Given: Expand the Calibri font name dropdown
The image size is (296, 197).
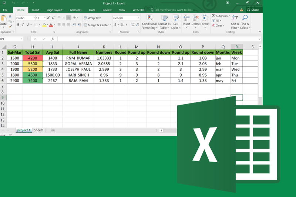Looking at the screenshot, I should (x=34, y=18).
